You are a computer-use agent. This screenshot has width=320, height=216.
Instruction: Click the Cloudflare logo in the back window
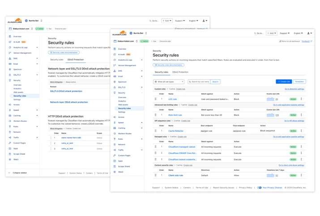point(15,21)
